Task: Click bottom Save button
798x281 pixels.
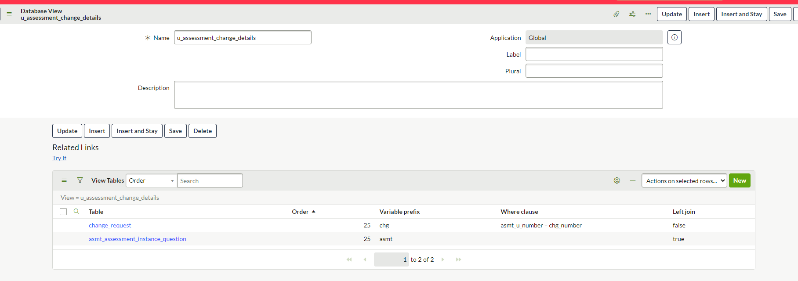Action: pyautogui.click(x=175, y=131)
